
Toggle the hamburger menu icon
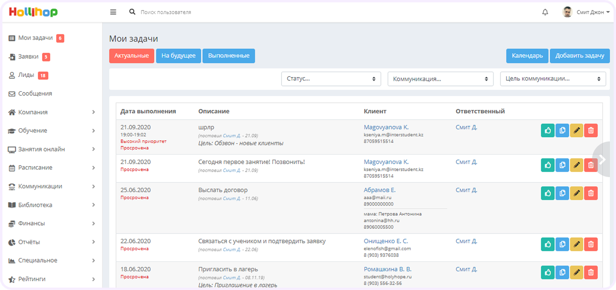113,12
